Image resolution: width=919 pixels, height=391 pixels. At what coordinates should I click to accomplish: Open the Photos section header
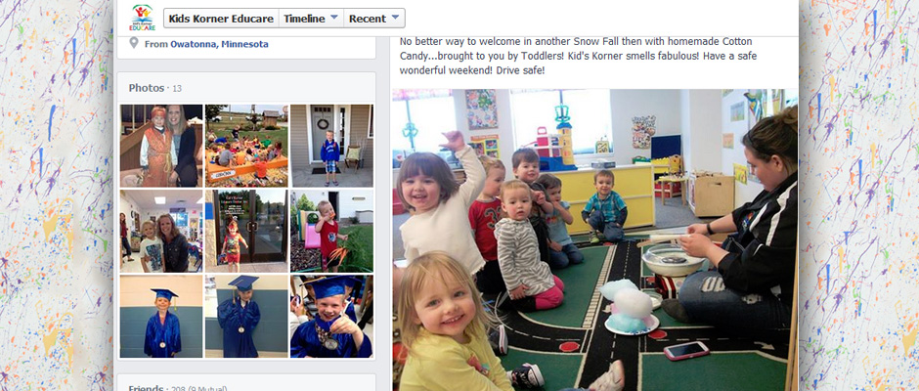(147, 88)
